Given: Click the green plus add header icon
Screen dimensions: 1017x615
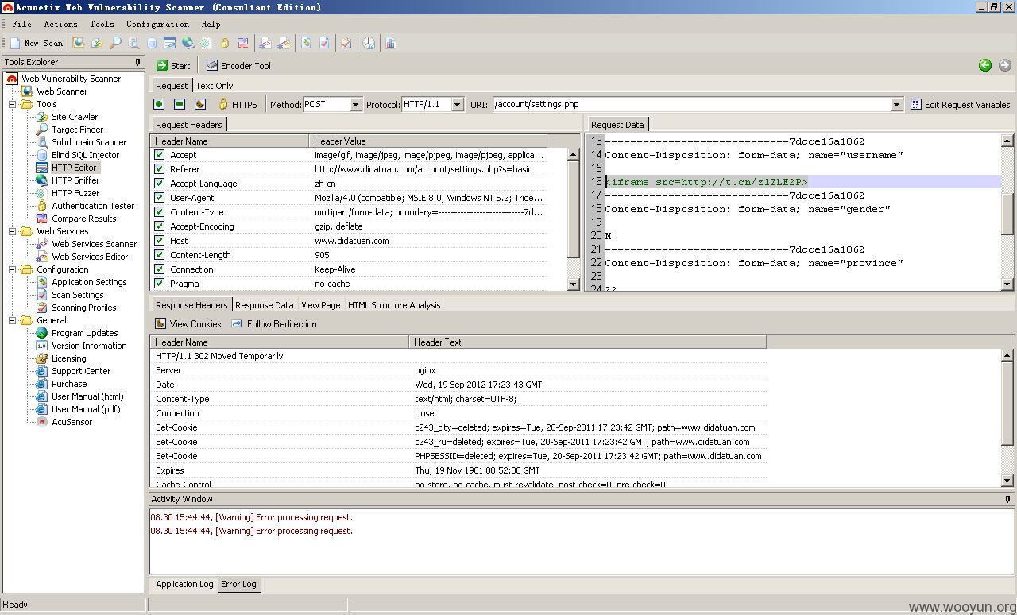Looking at the screenshot, I should pyautogui.click(x=159, y=104).
